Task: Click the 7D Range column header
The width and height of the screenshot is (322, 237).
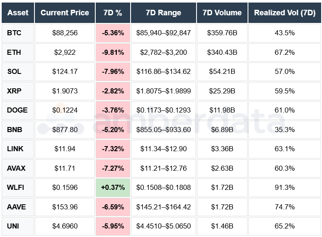Action: click(x=163, y=13)
